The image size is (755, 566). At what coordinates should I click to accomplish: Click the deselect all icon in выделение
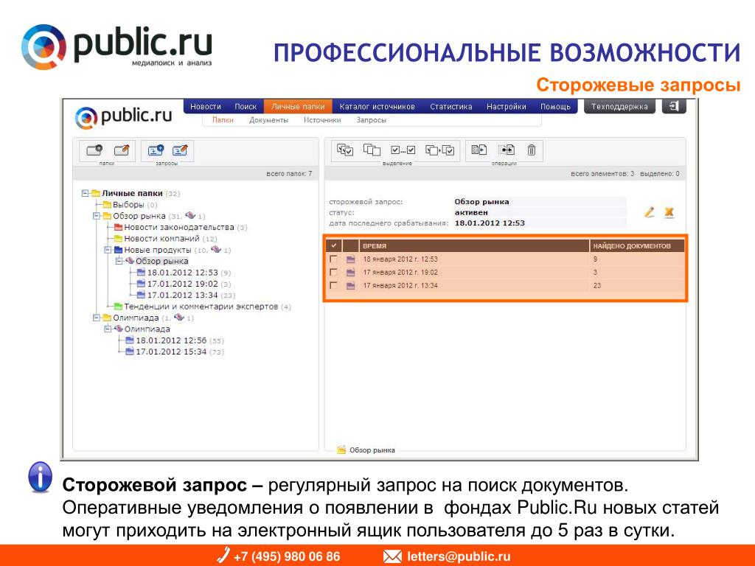[x=372, y=150]
